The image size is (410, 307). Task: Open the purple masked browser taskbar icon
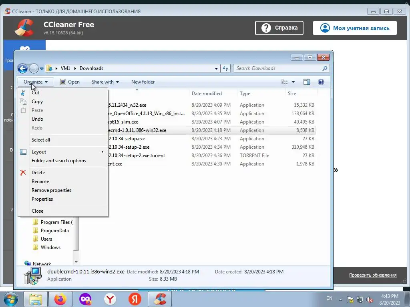click(x=85, y=299)
